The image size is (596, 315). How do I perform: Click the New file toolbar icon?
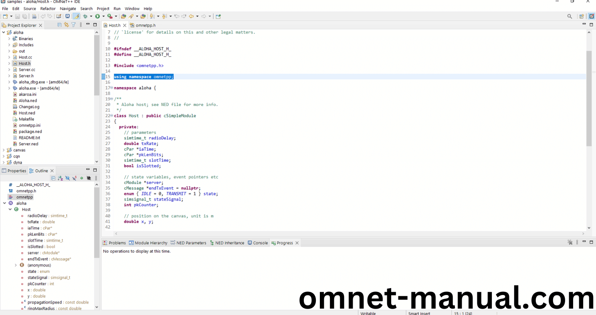tap(5, 16)
